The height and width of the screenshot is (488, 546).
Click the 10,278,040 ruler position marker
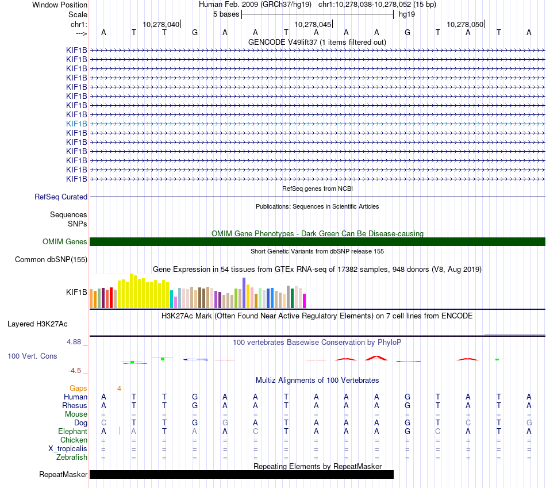tap(161, 24)
